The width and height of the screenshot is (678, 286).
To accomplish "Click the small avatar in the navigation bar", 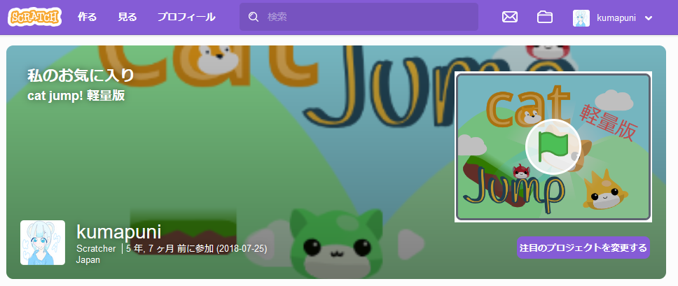I will [x=581, y=18].
